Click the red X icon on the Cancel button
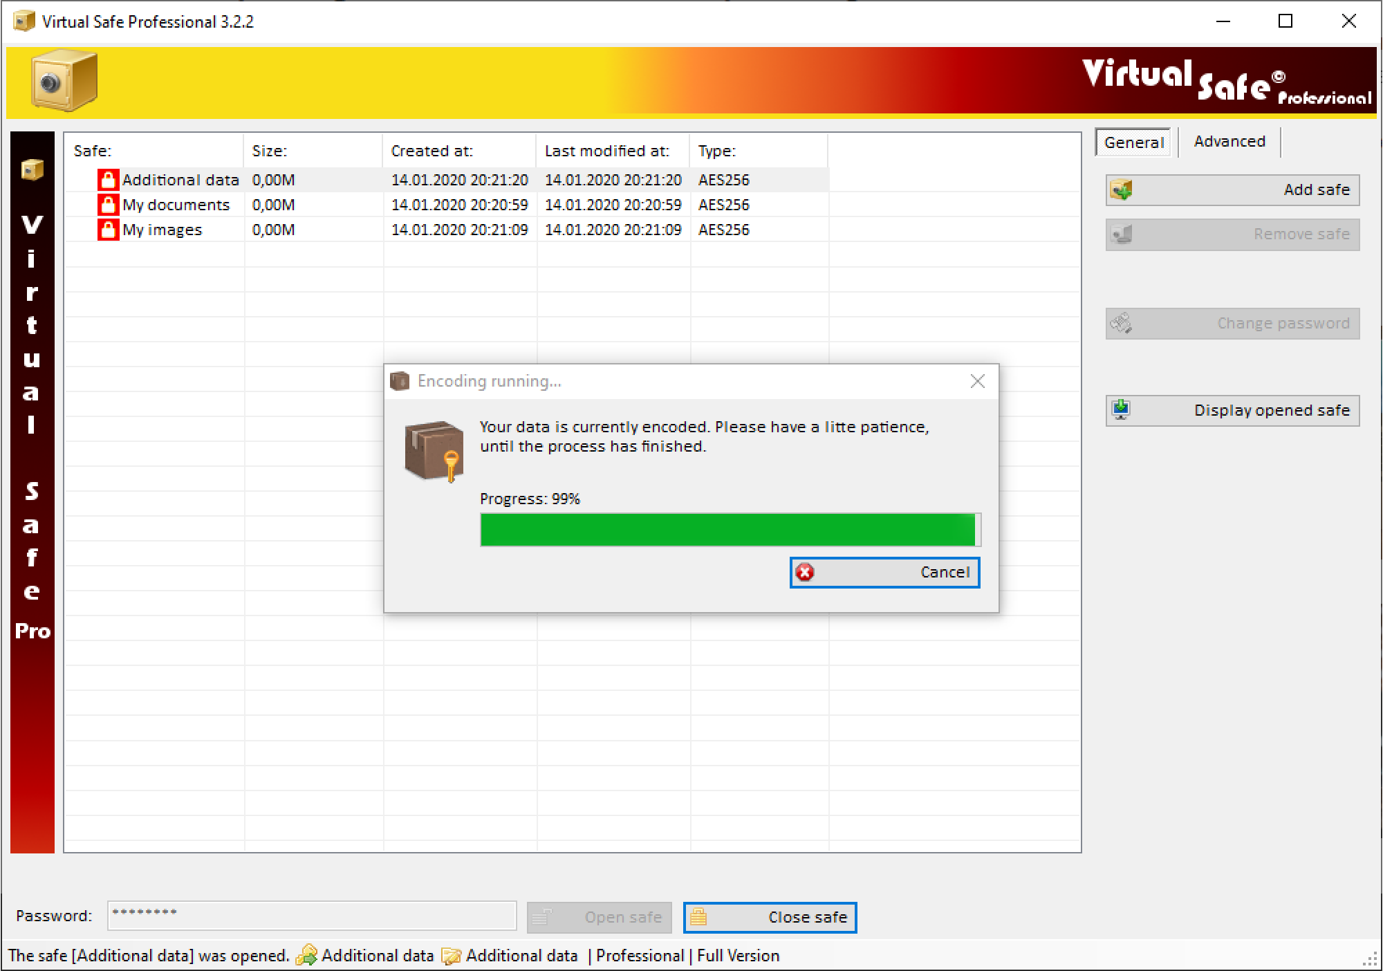 coord(805,573)
